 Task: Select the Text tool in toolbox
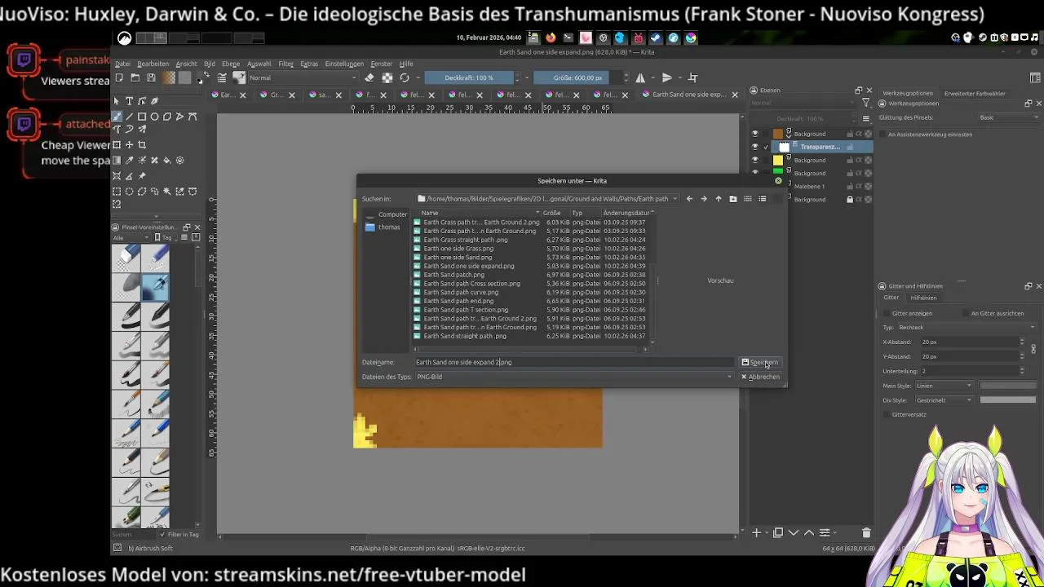[x=130, y=101]
